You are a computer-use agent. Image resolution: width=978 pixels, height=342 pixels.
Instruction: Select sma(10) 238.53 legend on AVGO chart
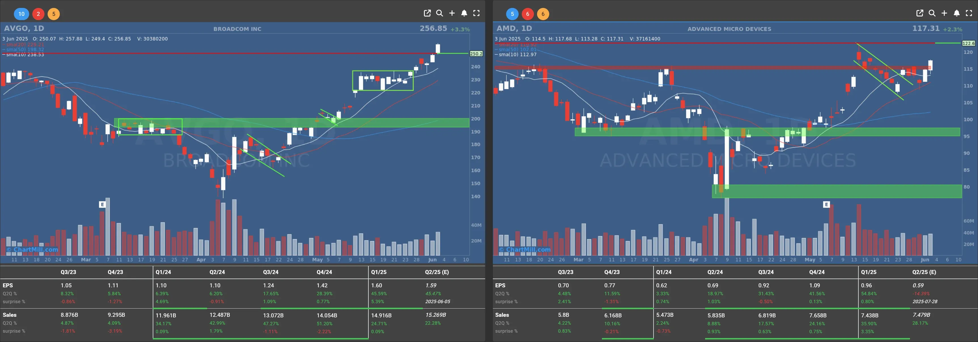[23, 55]
